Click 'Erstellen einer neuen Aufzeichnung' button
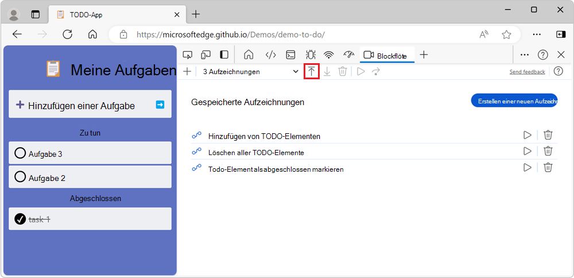The height and width of the screenshot is (278, 574). (514, 101)
